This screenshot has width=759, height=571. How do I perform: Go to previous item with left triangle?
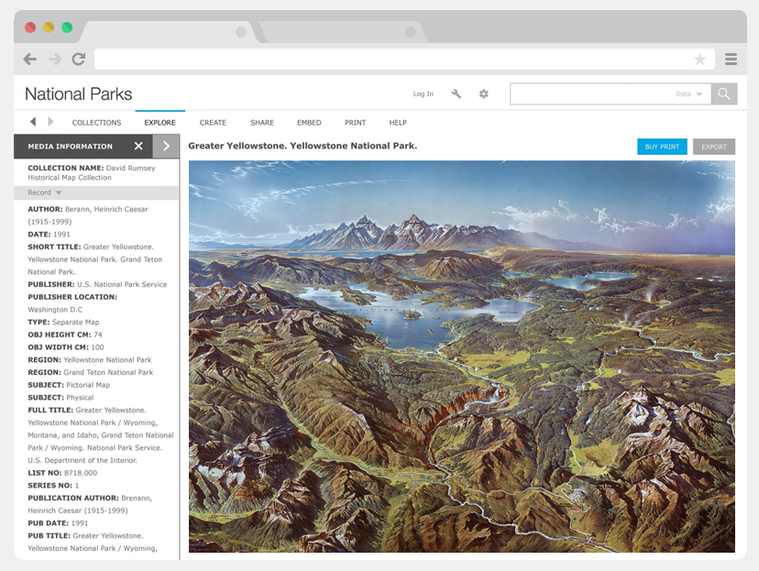click(x=33, y=122)
